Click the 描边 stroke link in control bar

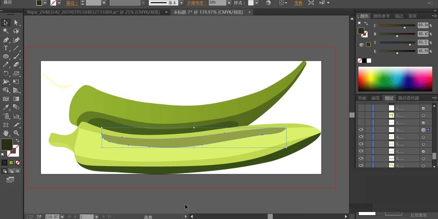(71, 3)
